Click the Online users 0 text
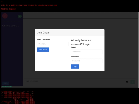The image size is (139, 104). (x=11, y=26)
